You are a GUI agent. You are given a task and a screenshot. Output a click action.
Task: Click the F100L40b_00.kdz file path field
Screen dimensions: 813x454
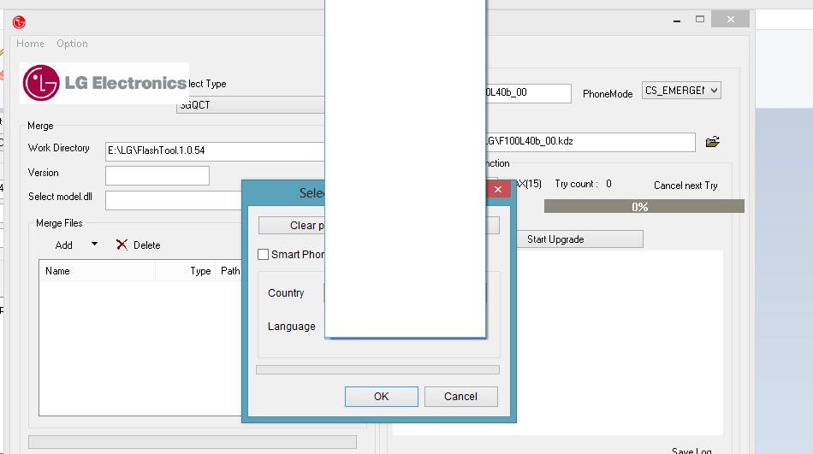590,141
